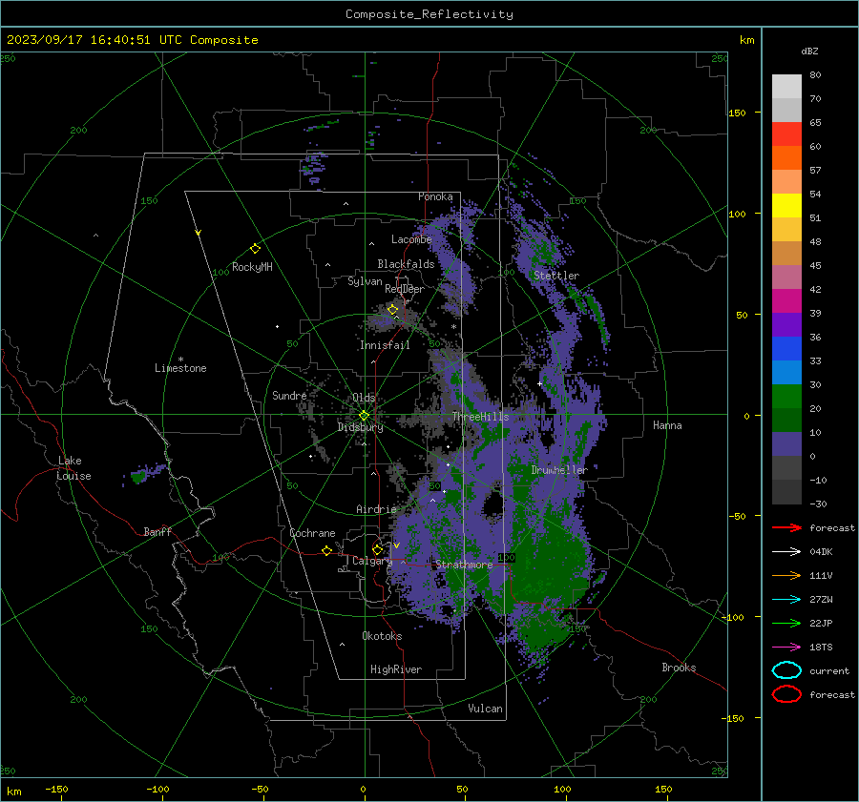Click the Sundre town label
859x802 pixels.
[x=289, y=395]
